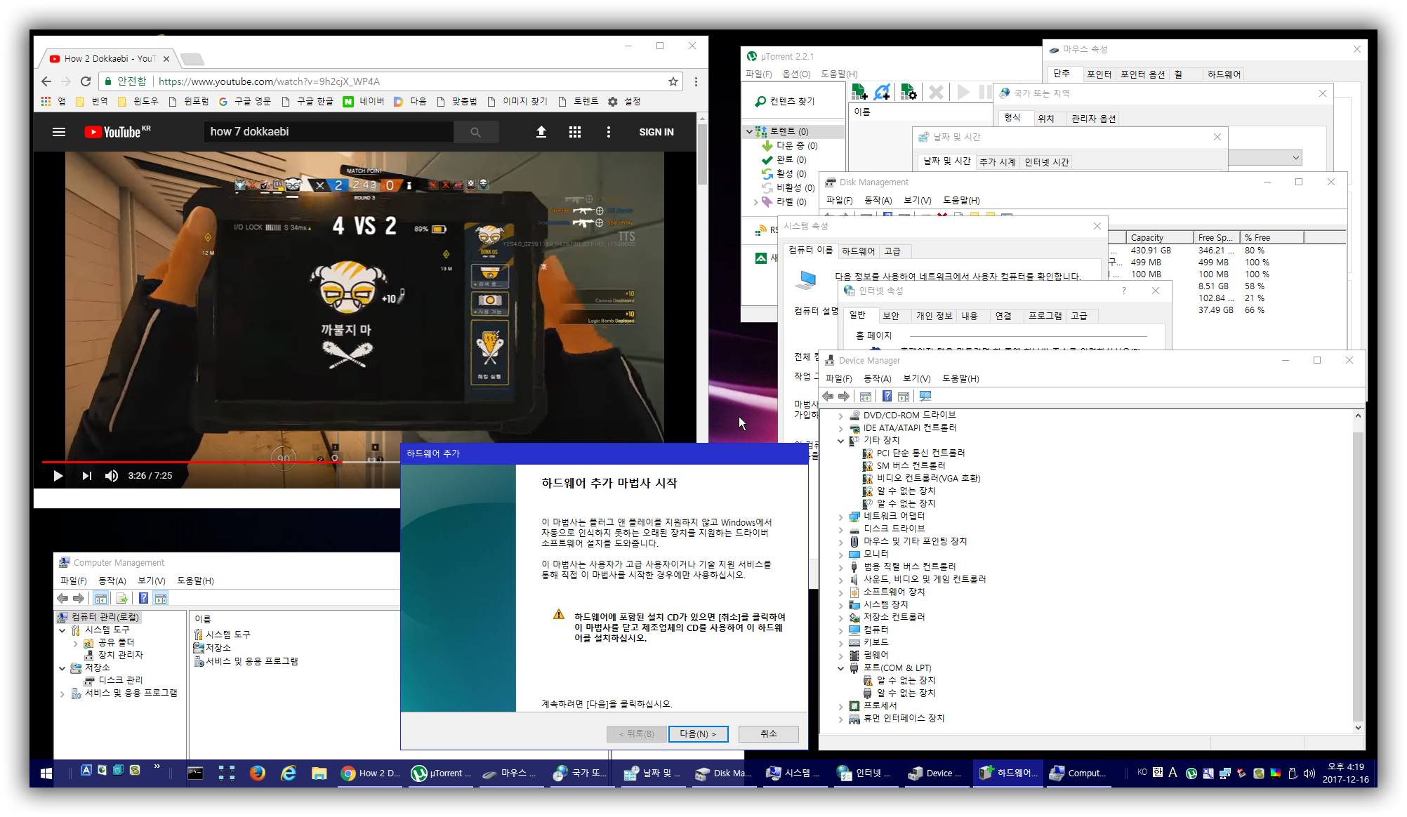Click SIGN IN on YouTube
Viewport: 1407px width, 817px height.
tap(656, 132)
